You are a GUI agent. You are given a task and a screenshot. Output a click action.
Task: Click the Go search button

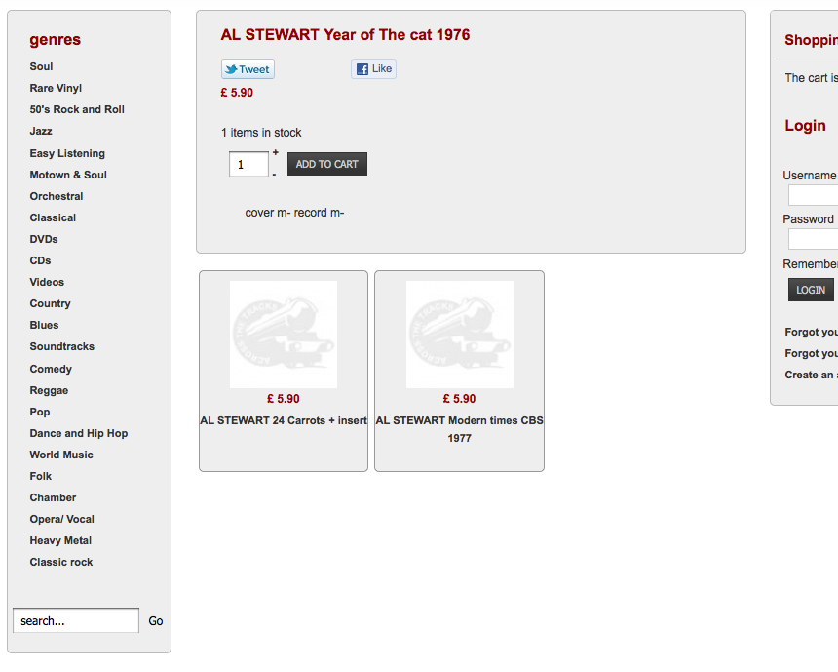pyautogui.click(x=156, y=620)
